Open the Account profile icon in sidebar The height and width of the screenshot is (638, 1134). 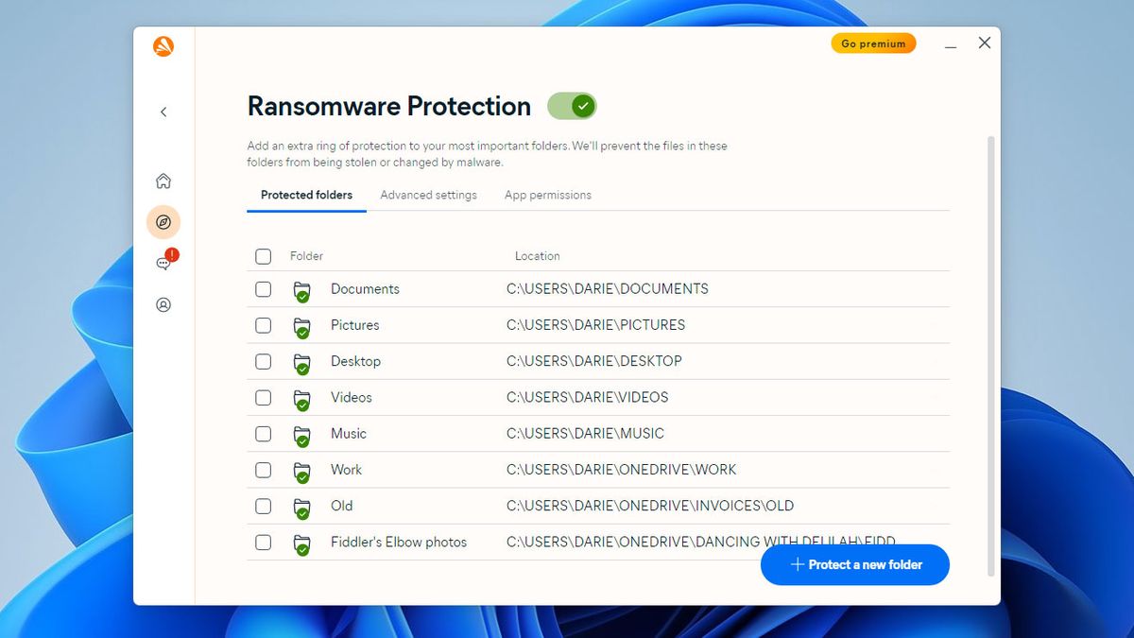coord(163,305)
